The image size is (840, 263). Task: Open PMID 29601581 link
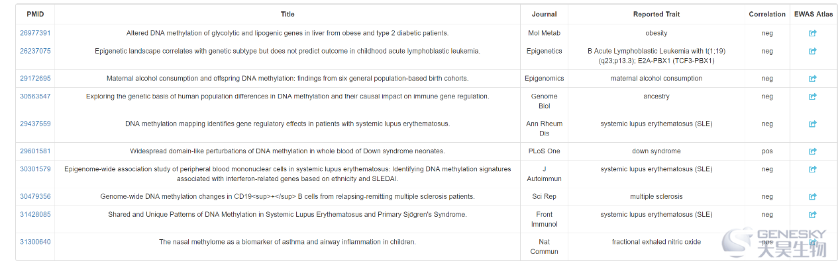[x=35, y=151]
